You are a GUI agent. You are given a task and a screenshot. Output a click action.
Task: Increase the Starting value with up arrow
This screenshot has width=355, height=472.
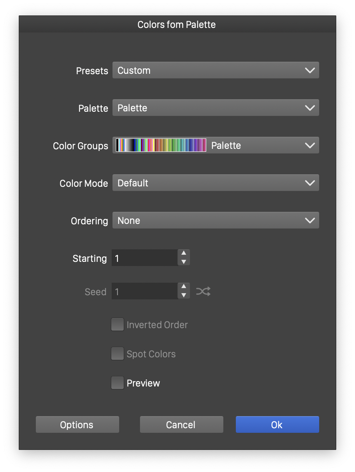[x=184, y=254]
